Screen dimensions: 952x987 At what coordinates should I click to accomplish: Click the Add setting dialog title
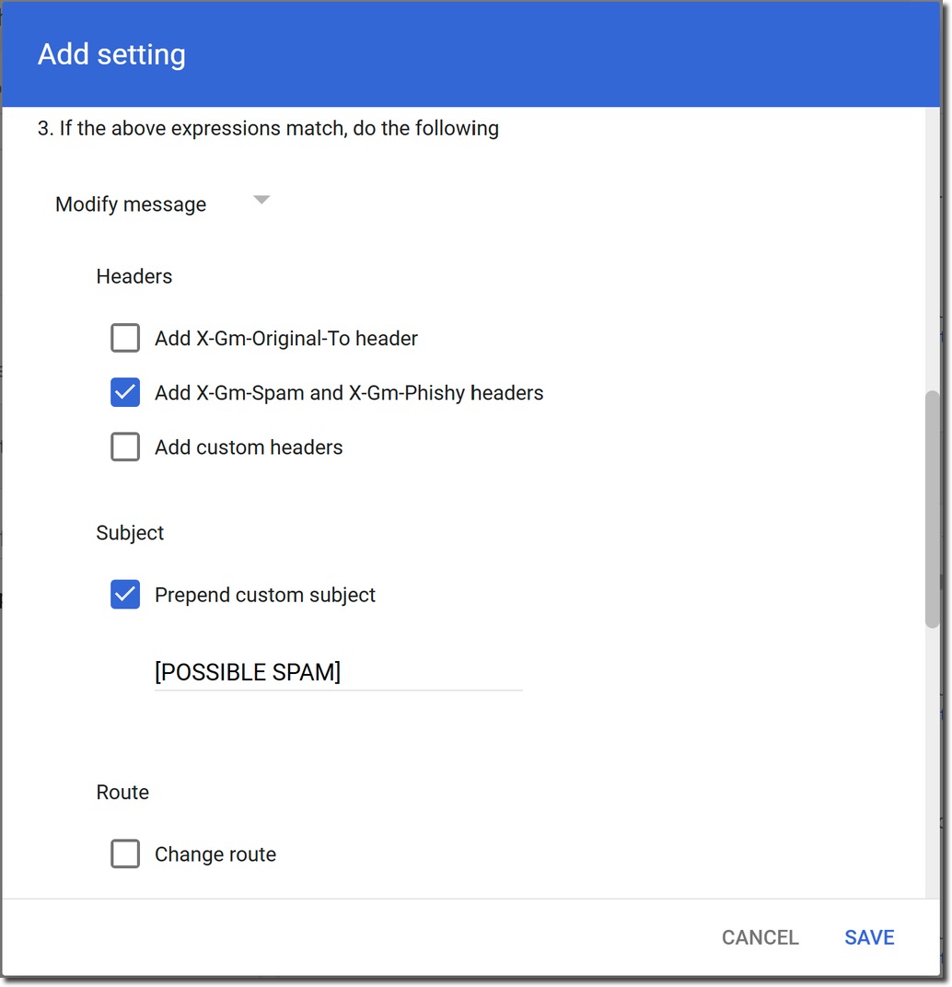click(111, 54)
